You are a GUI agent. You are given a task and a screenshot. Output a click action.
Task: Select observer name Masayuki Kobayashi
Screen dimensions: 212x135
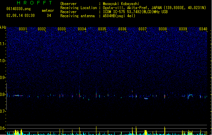click(x=121, y=4)
